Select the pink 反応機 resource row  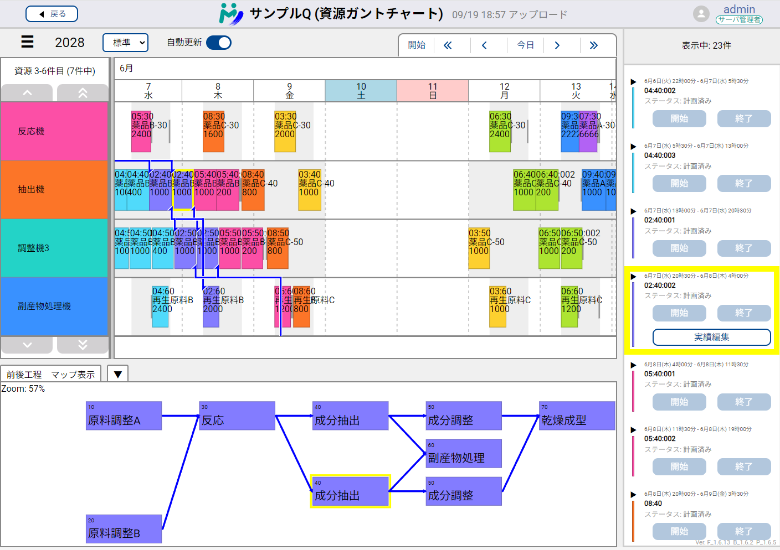[54, 131]
